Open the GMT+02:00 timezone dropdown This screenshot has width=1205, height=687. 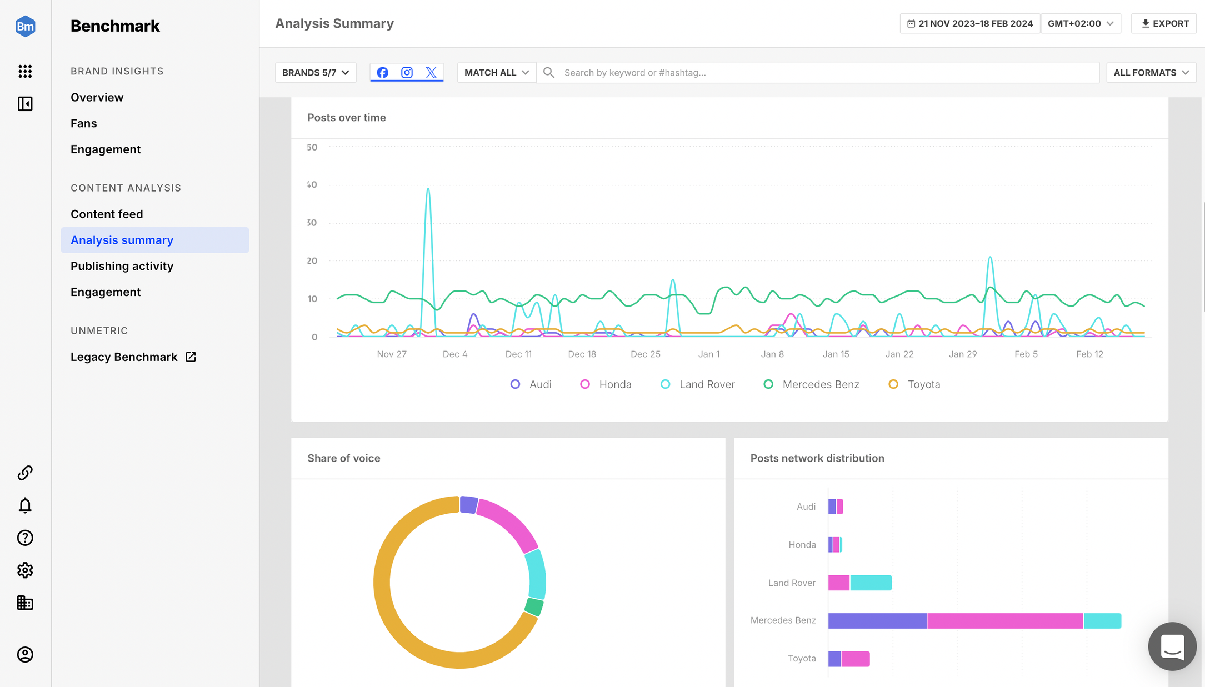(x=1081, y=24)
